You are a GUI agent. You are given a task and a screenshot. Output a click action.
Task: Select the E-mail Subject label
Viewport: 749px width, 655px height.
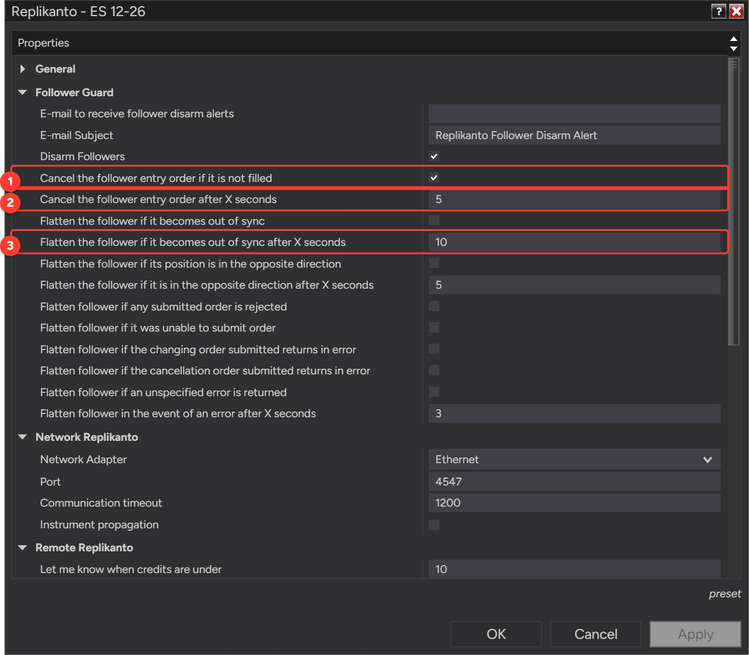[76, 135]
